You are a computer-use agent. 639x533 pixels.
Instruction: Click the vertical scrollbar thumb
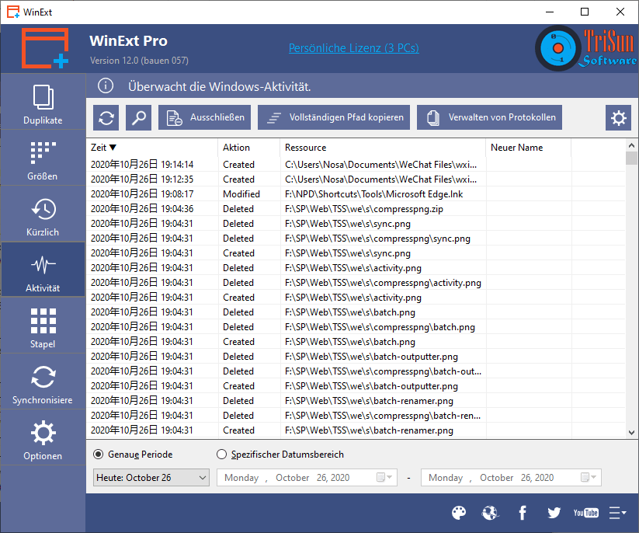coord(631,159)
